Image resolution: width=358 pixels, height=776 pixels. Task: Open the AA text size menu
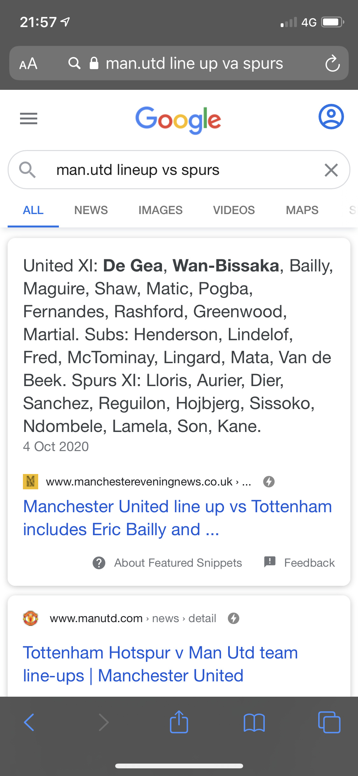28,64
